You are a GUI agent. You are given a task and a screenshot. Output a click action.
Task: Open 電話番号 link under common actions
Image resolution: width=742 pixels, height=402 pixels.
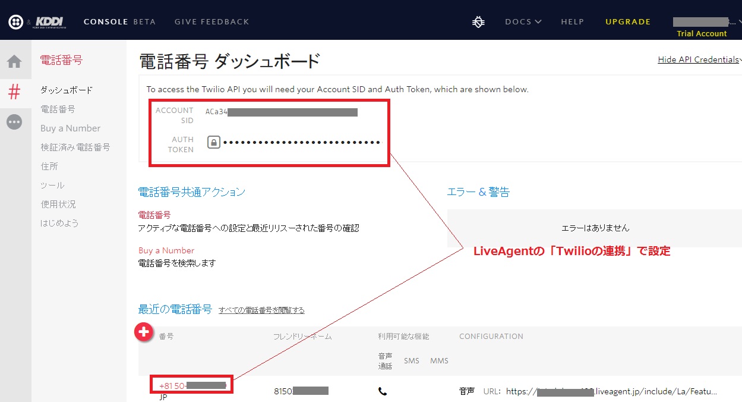[x=154, y=215]
